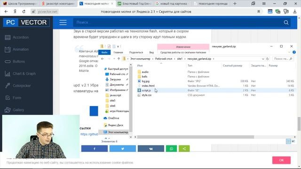The image size is (301, 169).
Task: Expand breadcrumb arrow after newyear_garland.zip
Action: pyautogui.click(x=214, y=59)
